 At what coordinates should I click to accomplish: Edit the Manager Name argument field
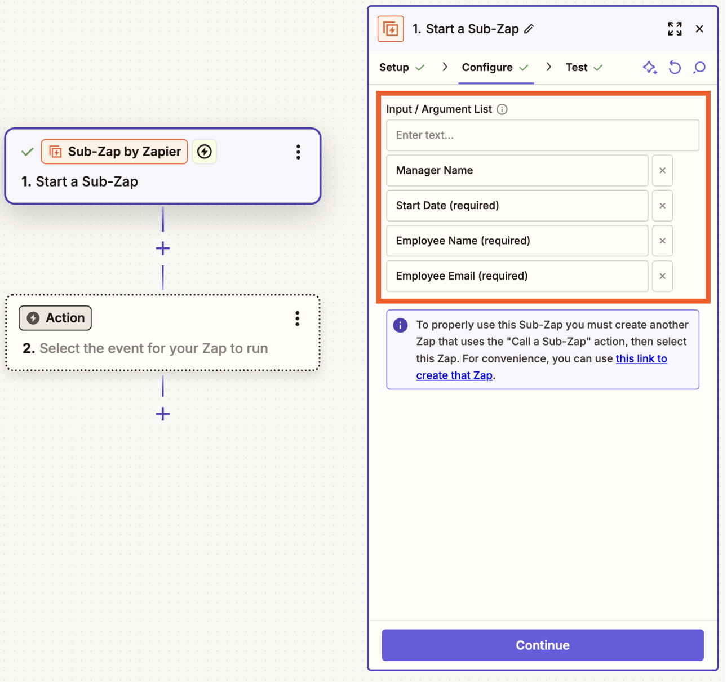pos(517,170)
